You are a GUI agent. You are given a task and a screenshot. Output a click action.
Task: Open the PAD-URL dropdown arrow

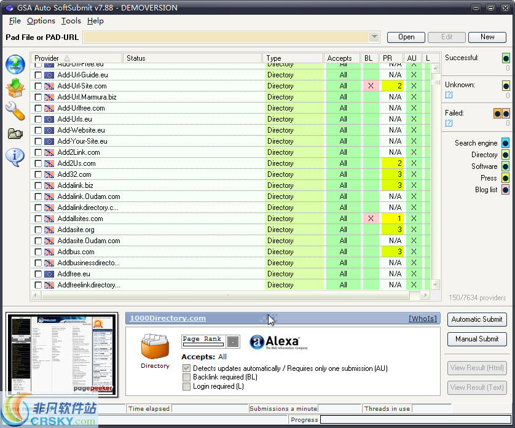point(375,37)
